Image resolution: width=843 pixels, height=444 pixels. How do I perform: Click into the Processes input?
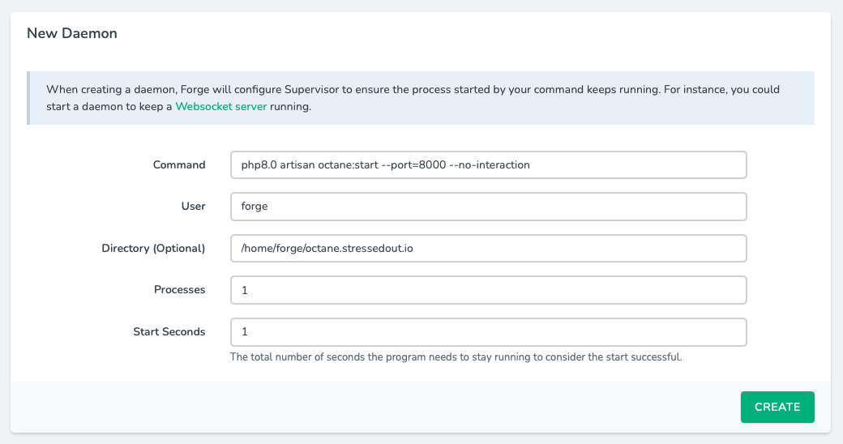[488, 289]
